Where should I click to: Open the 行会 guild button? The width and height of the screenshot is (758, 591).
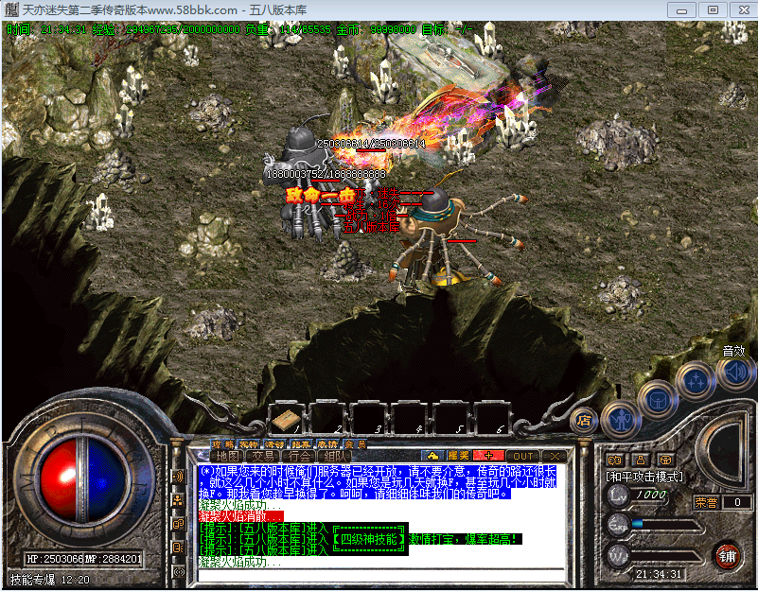299,456
